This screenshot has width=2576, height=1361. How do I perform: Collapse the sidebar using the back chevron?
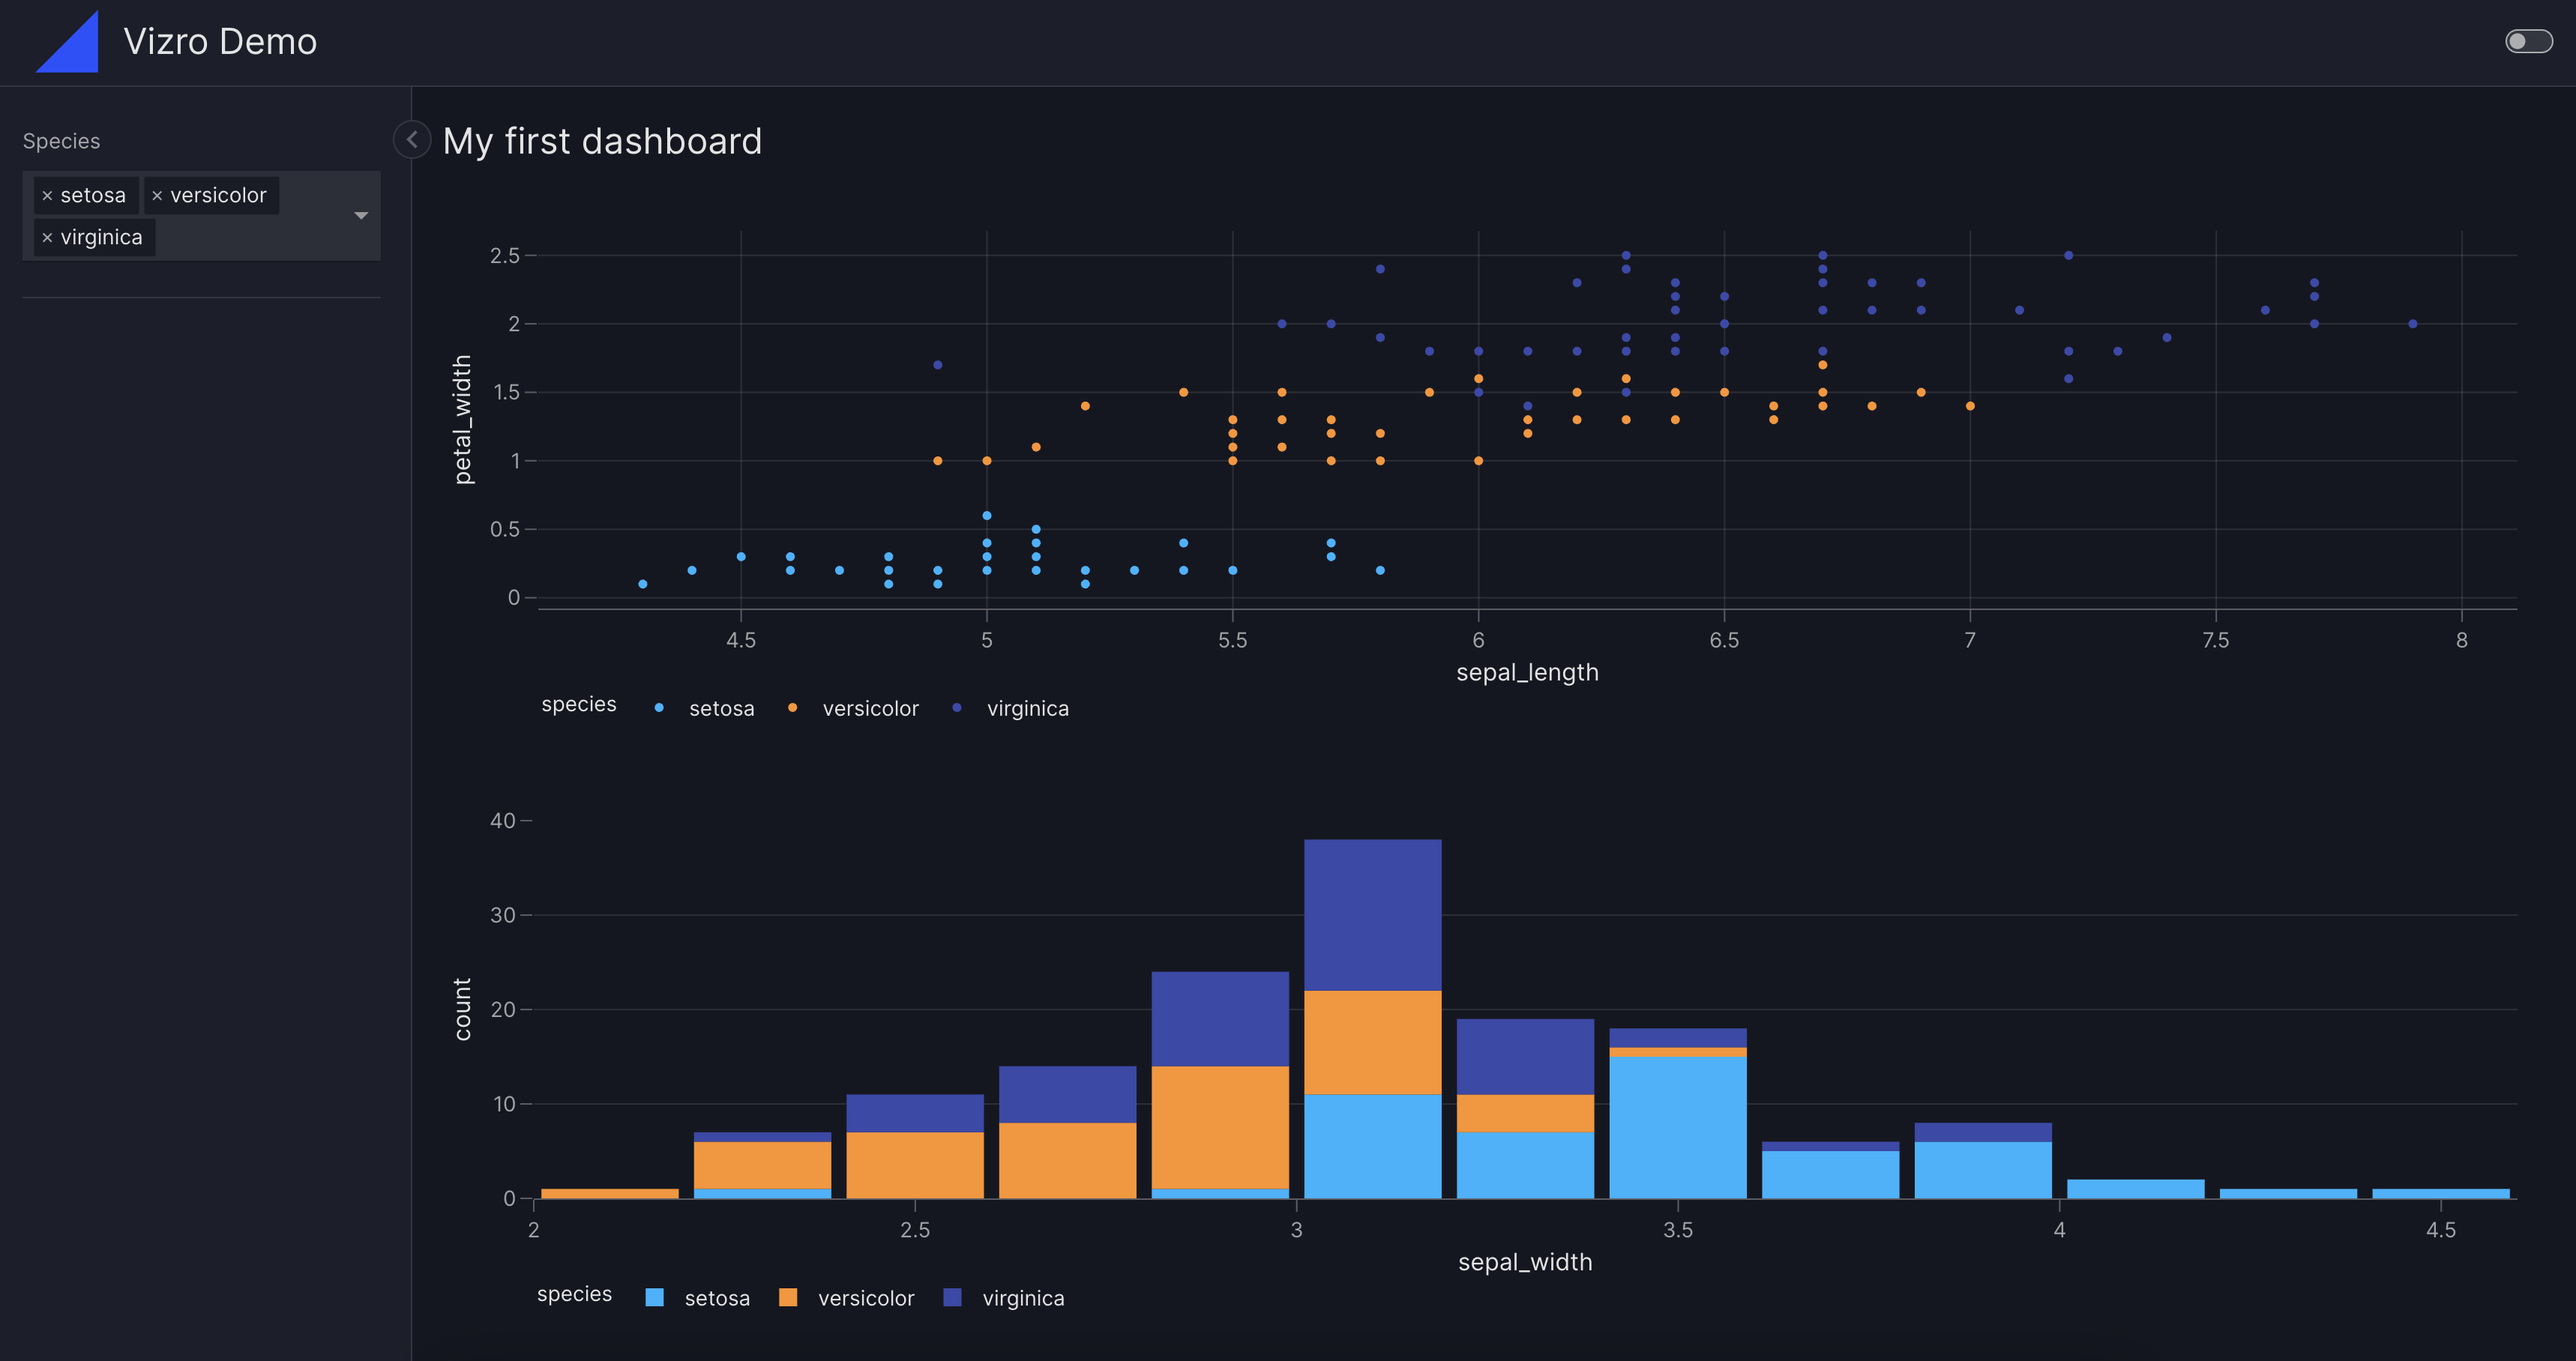[x=411, y=140]
